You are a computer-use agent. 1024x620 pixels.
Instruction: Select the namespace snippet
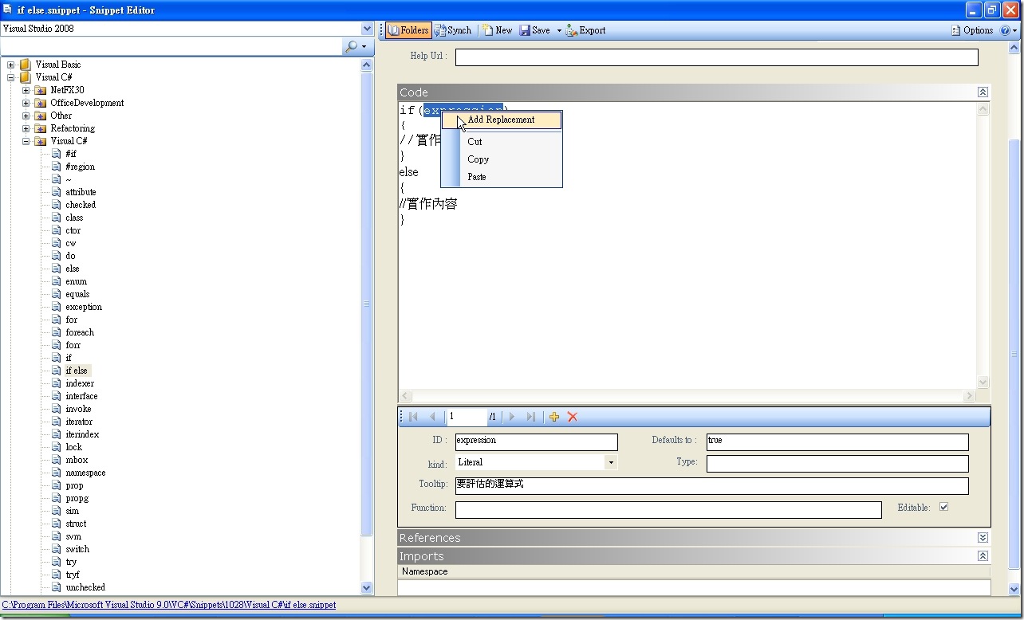85,473
